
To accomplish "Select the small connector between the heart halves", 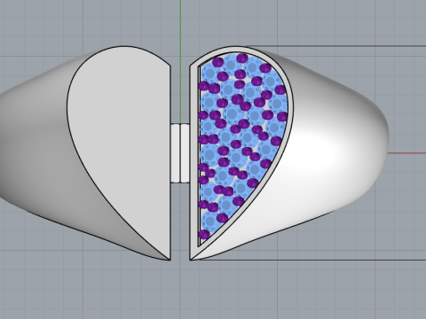I will pyautogui.click(x=180, y=153).
